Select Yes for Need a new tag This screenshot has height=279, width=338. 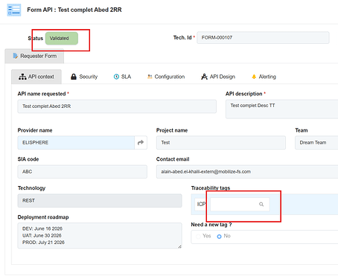(198, 237)
